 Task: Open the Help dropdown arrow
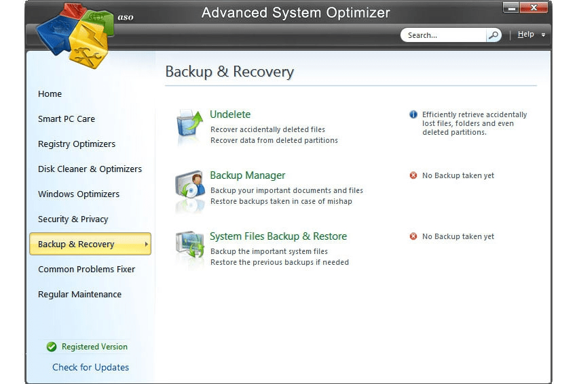543,35
